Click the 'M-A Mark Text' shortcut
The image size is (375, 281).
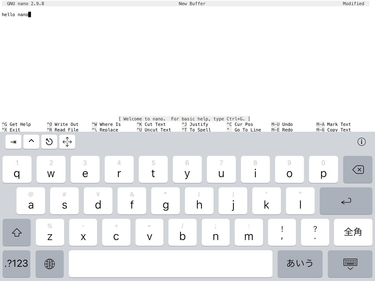click(x=334, y=124)
